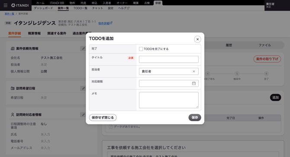290x157 pixels.
Task: Switch to 履歴 tab
Action: click(x=229, y=45)
